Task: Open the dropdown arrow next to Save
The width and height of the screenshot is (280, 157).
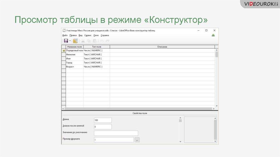Action: click(x=70, y=41)
